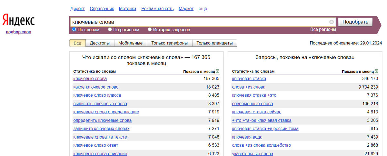Open the 'Маркет' top menu link
This screenshot has width=387, height=156.
(x=186, y=9)
